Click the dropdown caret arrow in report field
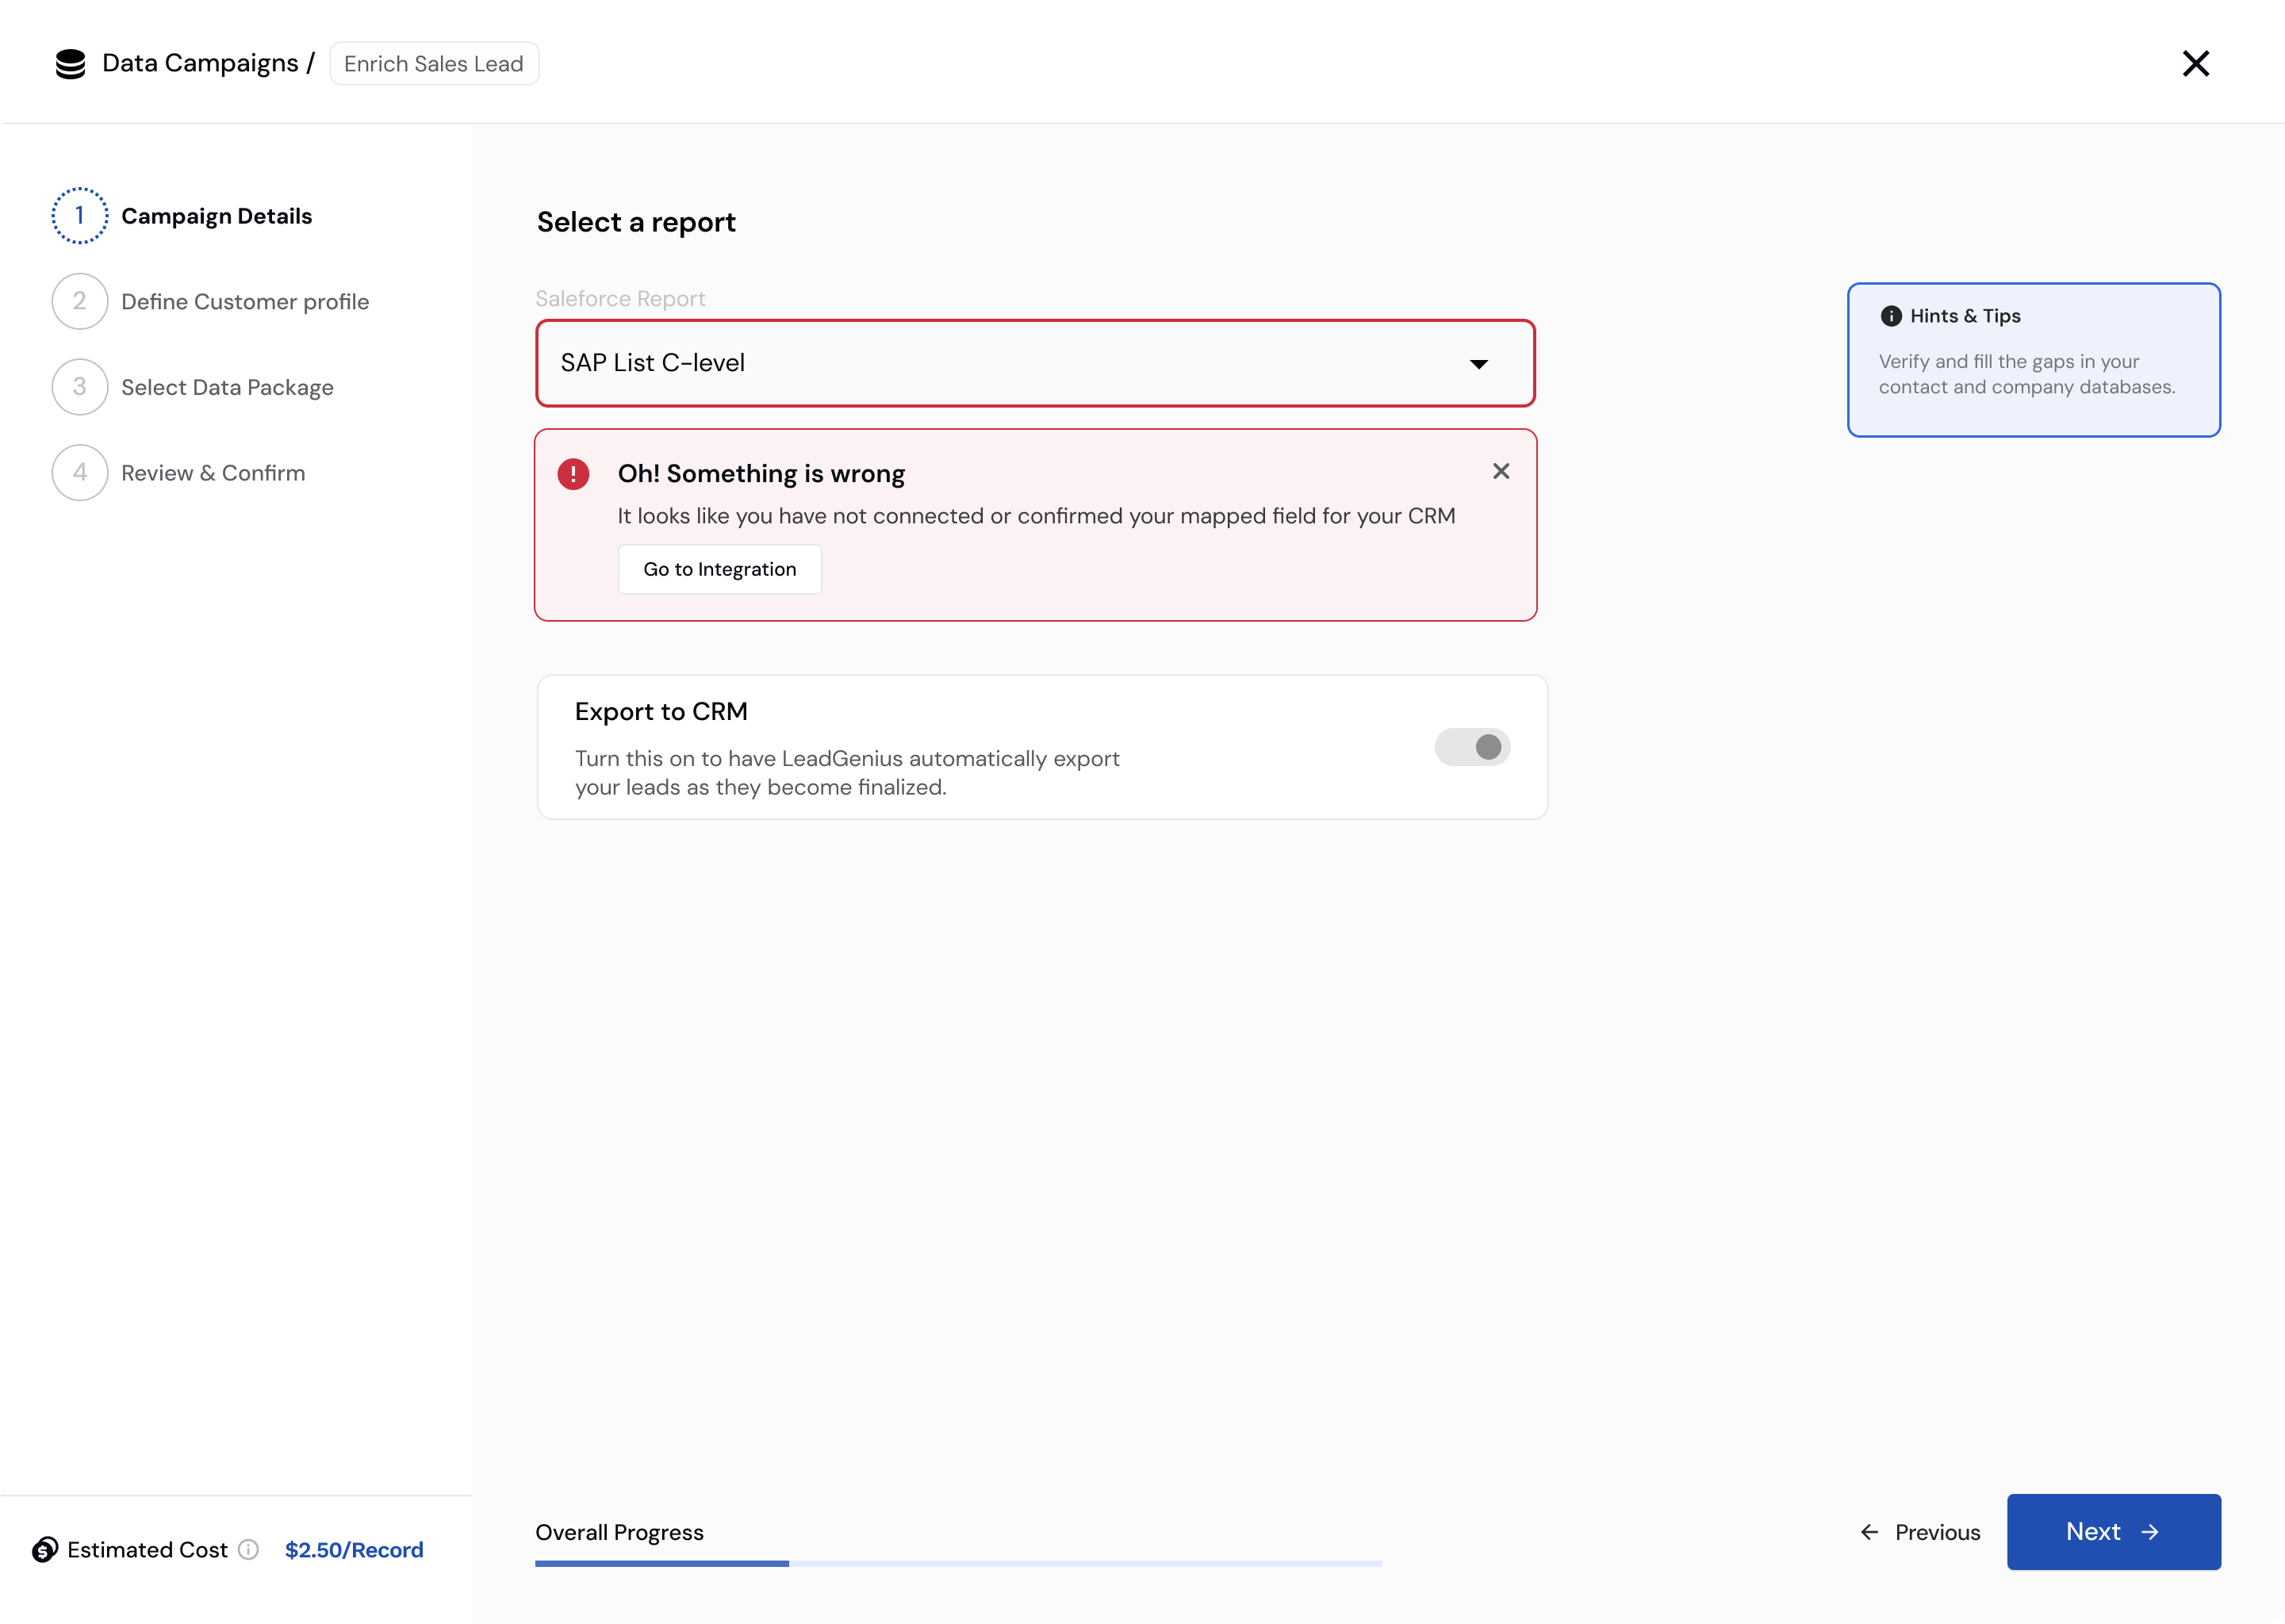 pos(1478,364)
